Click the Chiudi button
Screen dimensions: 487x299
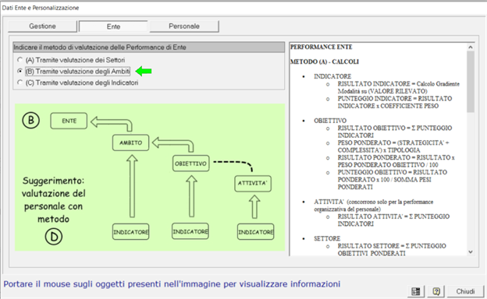465,291
